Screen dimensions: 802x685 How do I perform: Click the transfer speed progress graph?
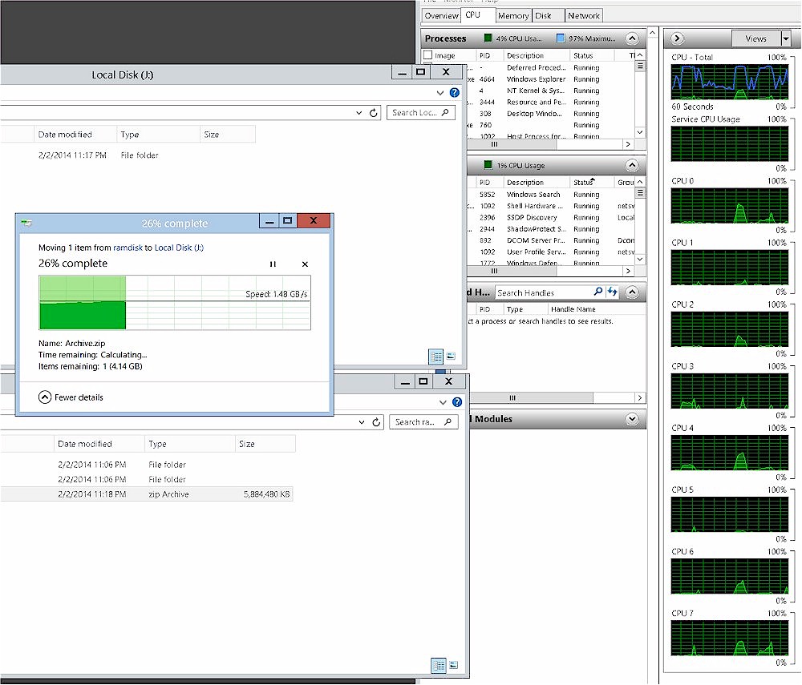coord(174,303)
